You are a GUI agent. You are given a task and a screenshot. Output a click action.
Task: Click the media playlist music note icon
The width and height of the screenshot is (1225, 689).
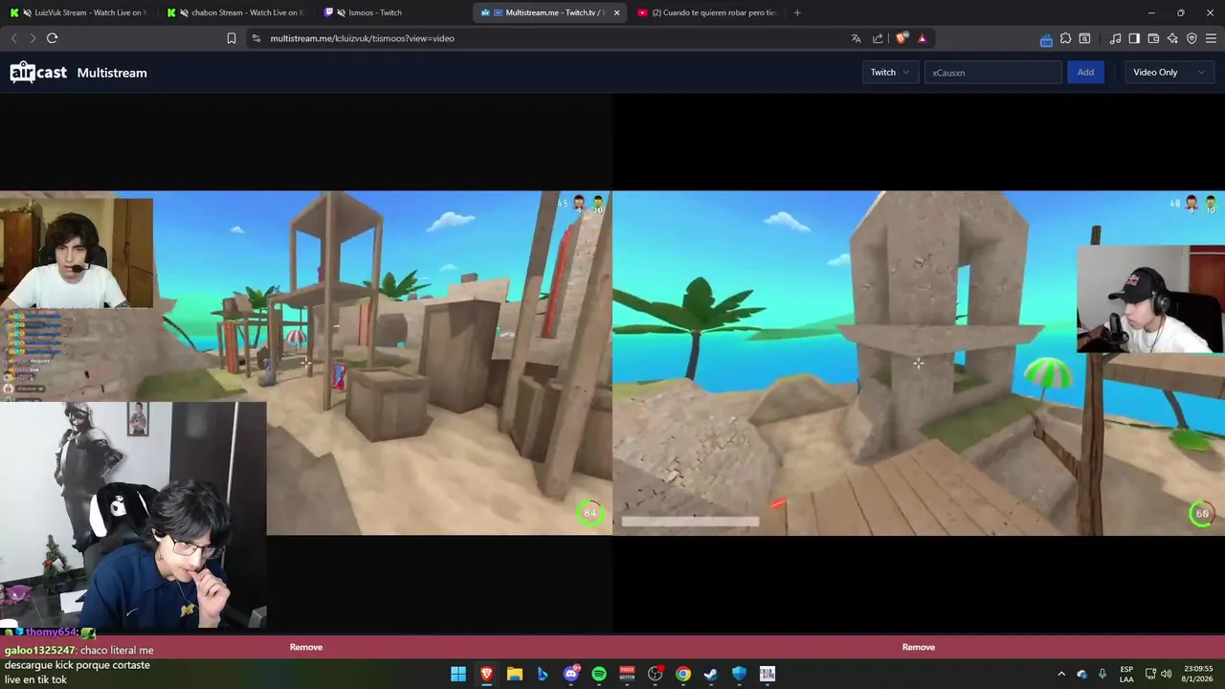tap(1115, 38)
